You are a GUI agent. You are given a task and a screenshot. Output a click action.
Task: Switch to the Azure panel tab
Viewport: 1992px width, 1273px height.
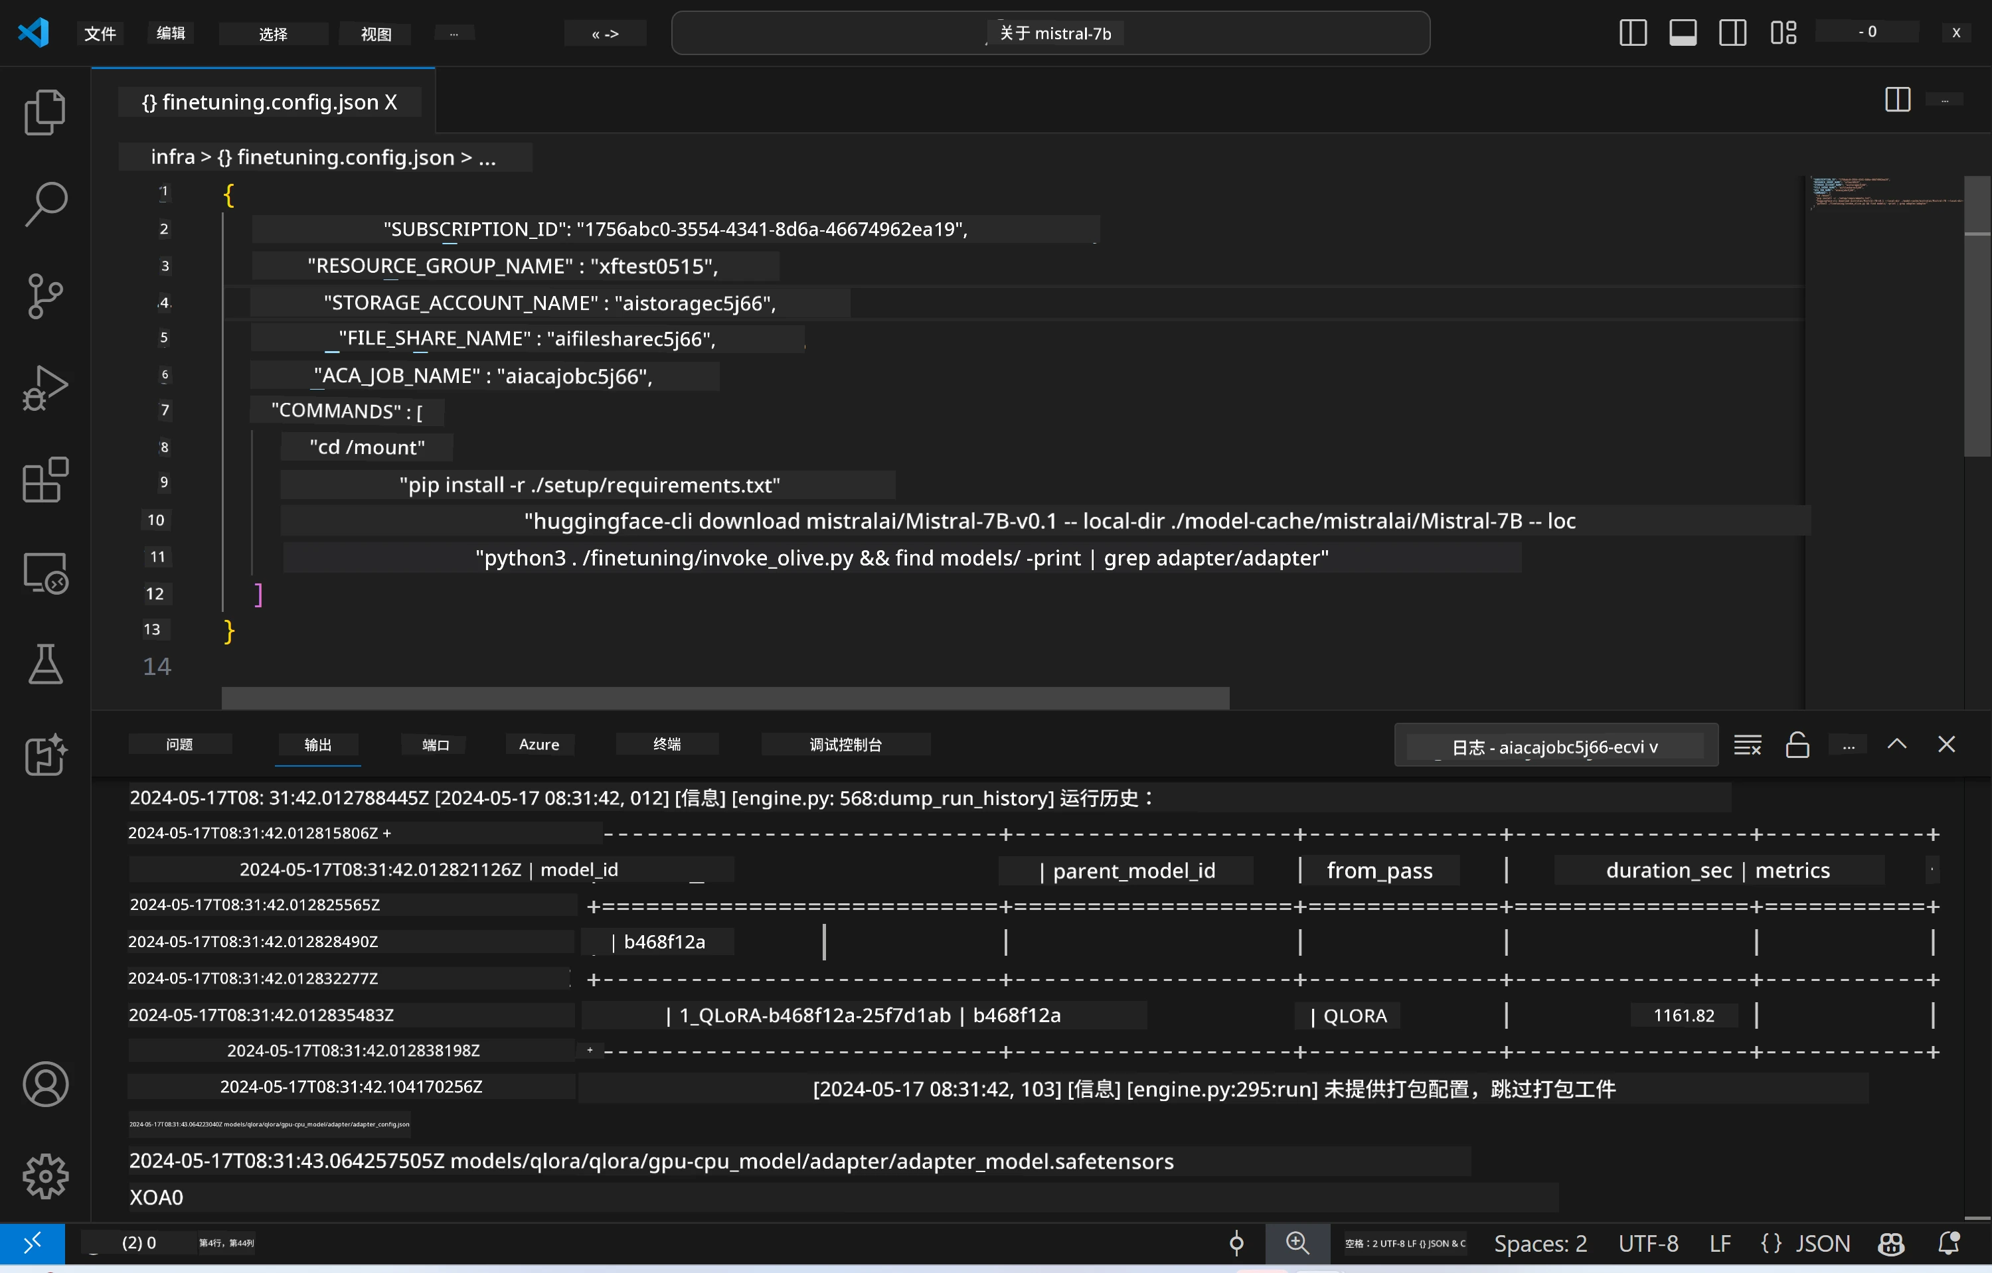coord(539,744)
